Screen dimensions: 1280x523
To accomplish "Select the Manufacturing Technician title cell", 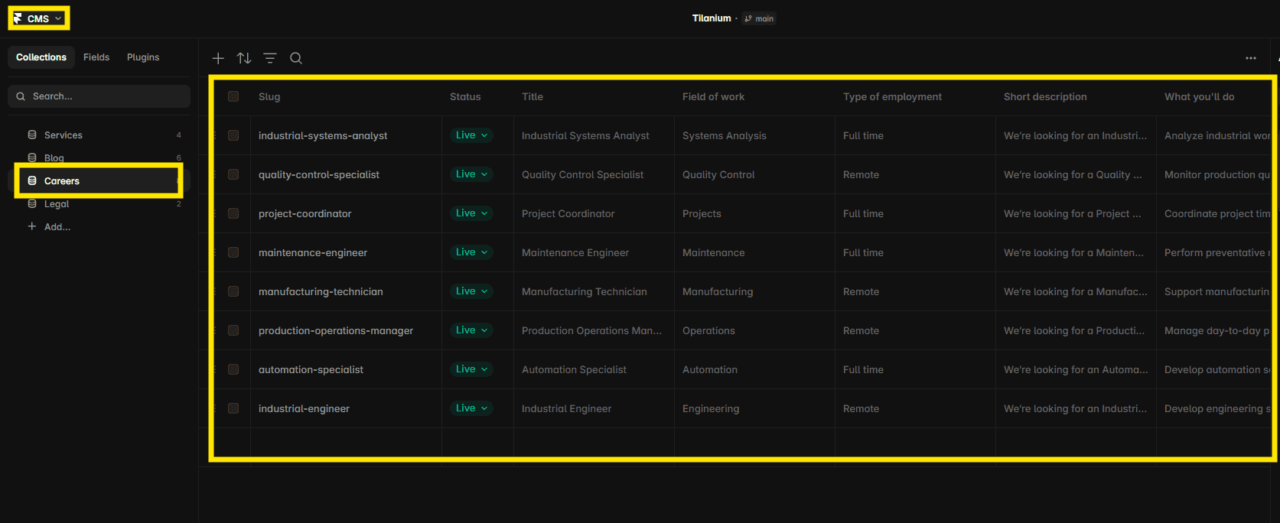I will (594, 291).
